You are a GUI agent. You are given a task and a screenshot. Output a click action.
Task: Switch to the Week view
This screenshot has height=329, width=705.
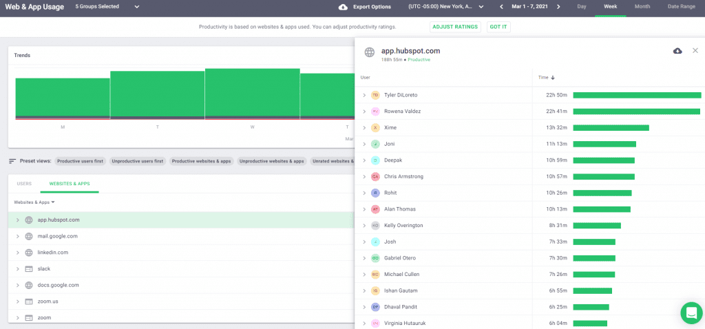[610, 7]
